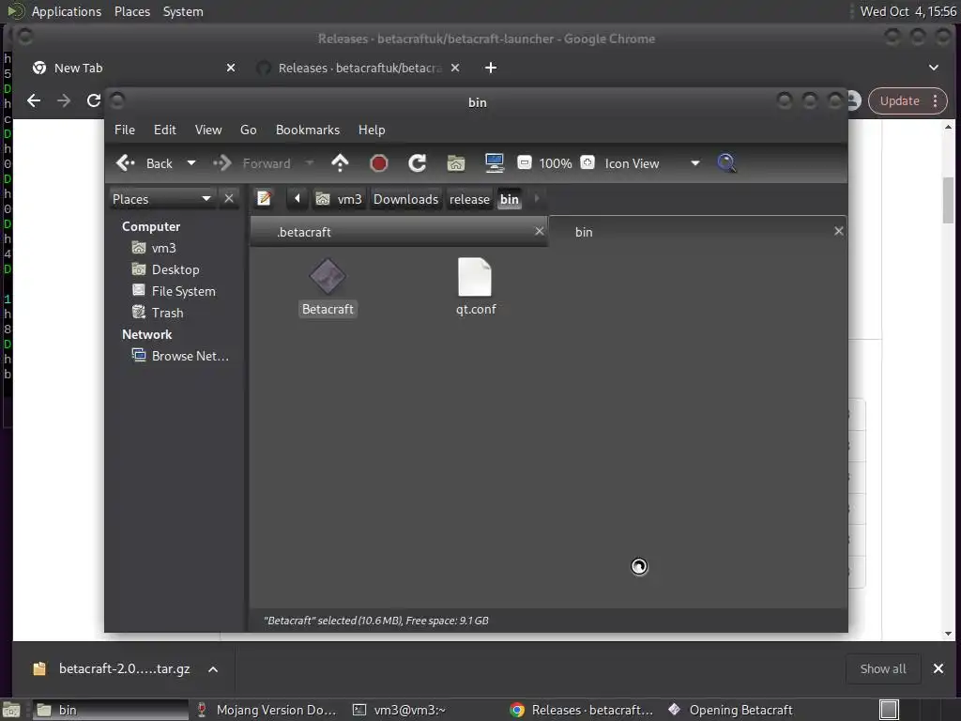Expand the Places sidebar selector dropdown
Viewport: 961px width, 721px height.
(161, 199)
